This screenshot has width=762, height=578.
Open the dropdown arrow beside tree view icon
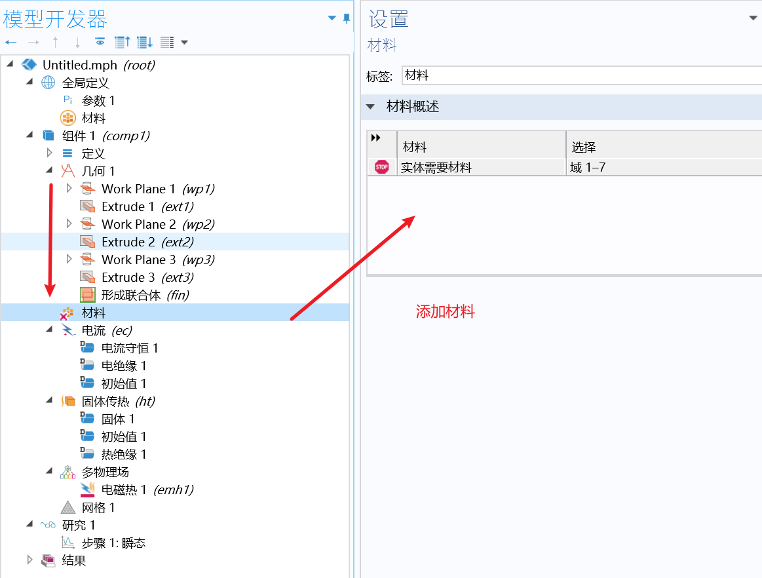coord(184,43)
